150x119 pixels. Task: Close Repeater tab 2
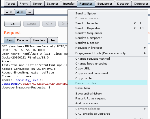pos(22,12)
